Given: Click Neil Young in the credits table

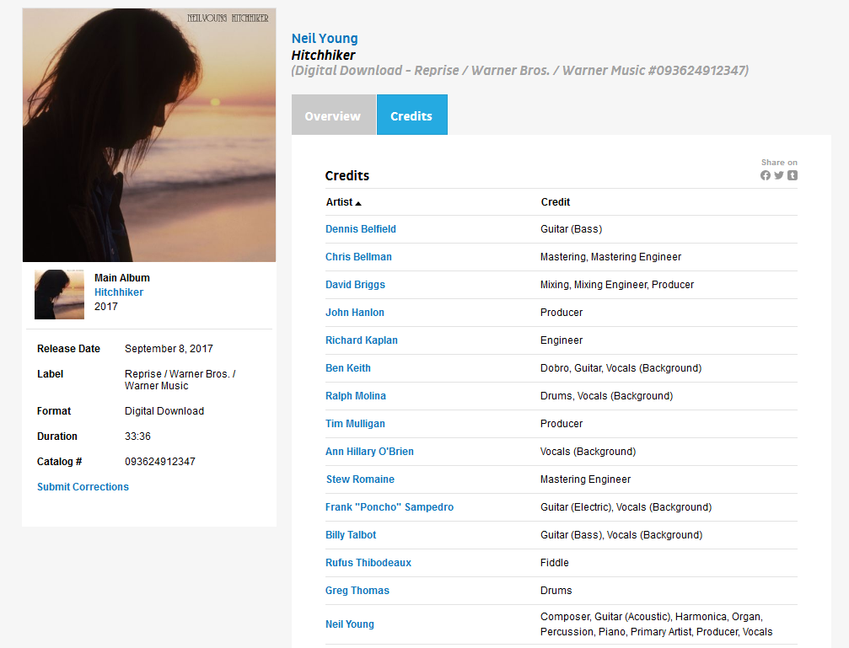Looking at the screenshot, I should point(350,624).
